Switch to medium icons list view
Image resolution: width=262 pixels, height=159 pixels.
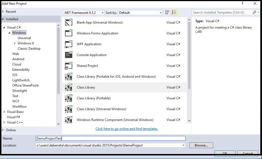click(x=174, y=12)
